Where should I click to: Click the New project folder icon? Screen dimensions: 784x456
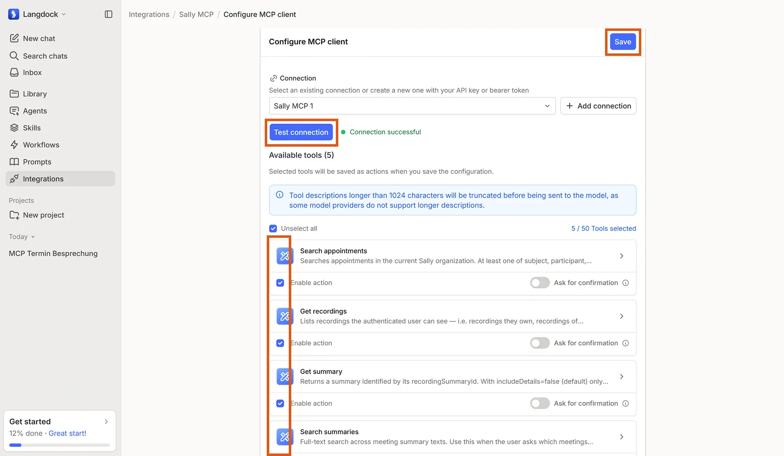(14, 215)
